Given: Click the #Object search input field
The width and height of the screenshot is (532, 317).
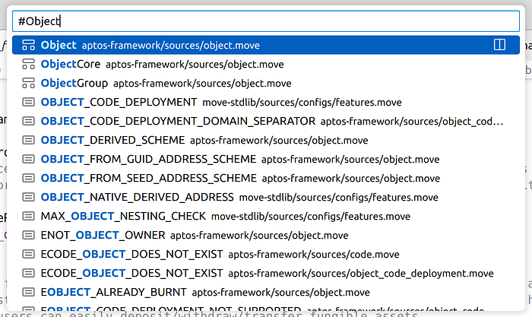Looking at the screenshot, I should [x=265, y=21].
